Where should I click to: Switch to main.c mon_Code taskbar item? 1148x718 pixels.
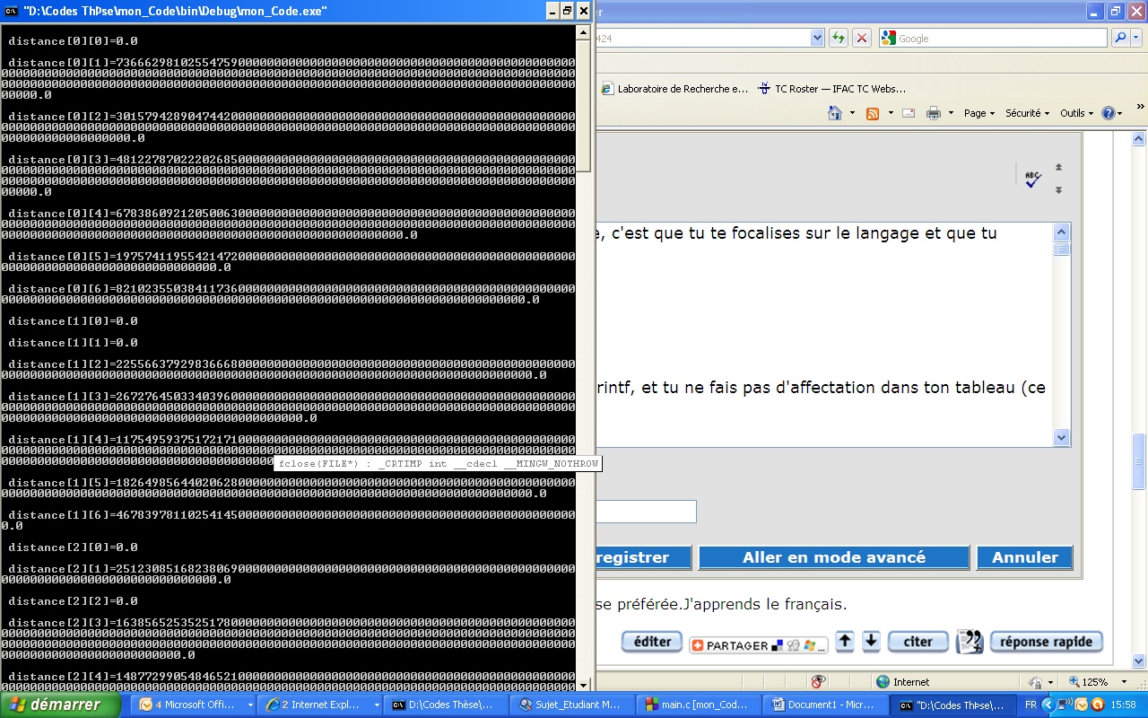(x=700, y=705)
